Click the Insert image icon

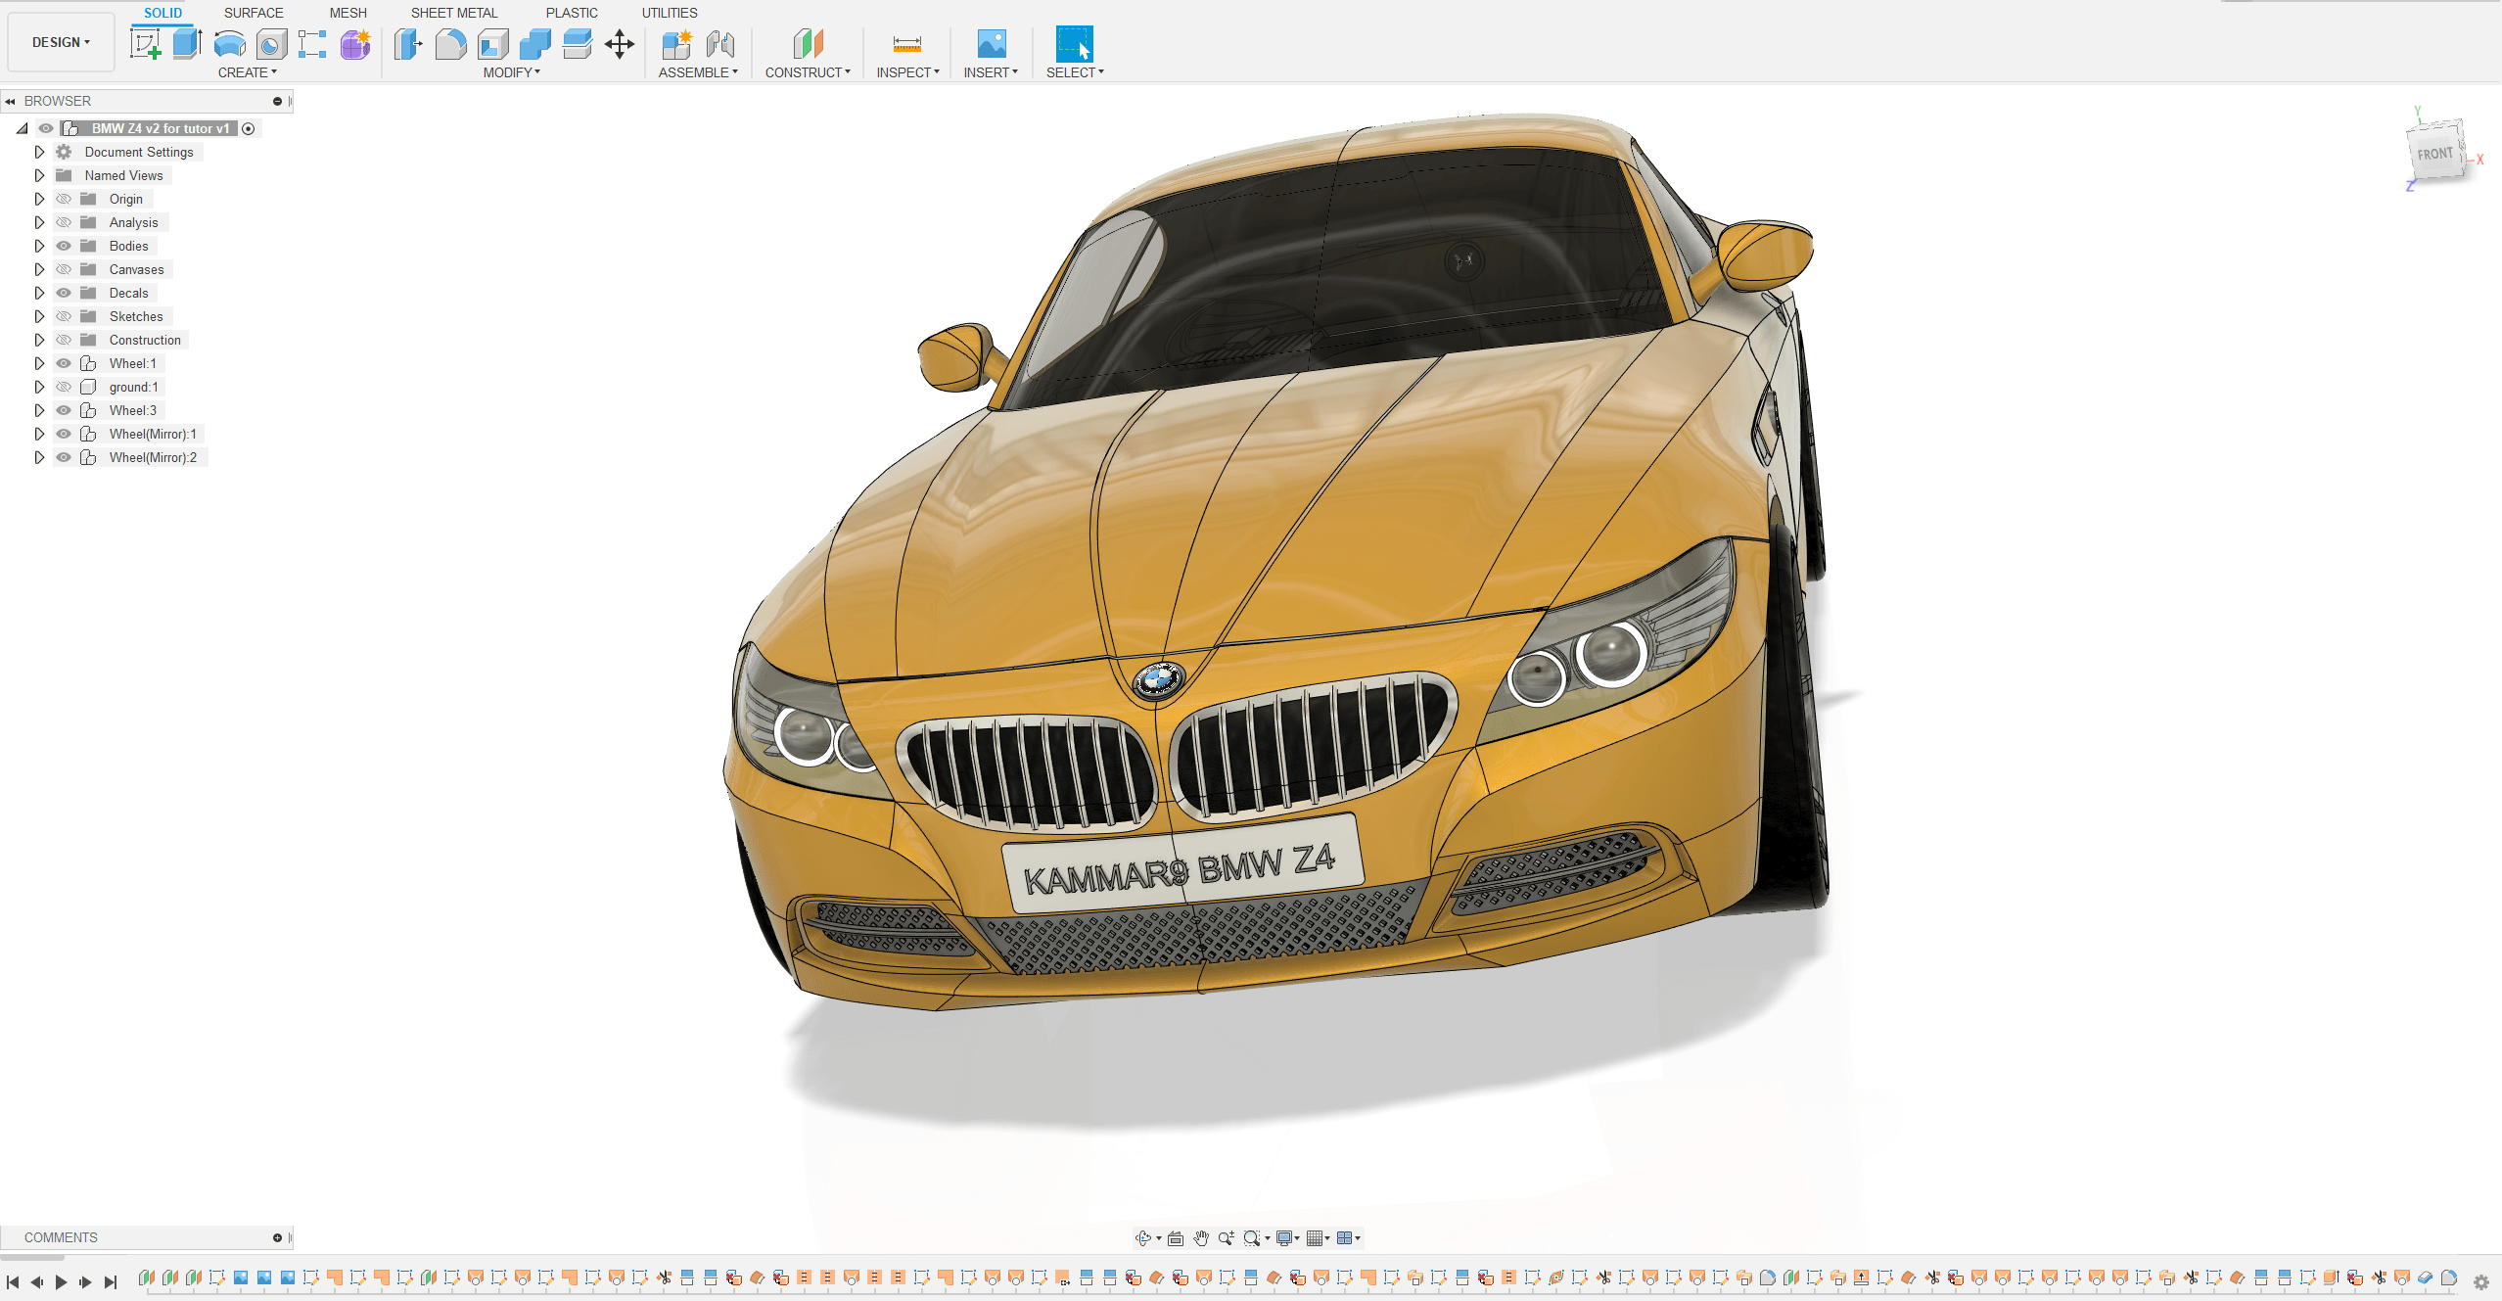[992, 44]
